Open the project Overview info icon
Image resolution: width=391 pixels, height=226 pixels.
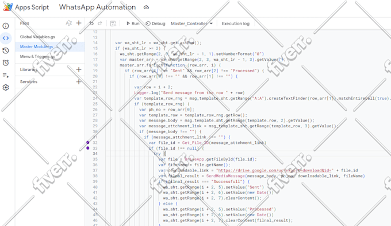click(6, 26)
